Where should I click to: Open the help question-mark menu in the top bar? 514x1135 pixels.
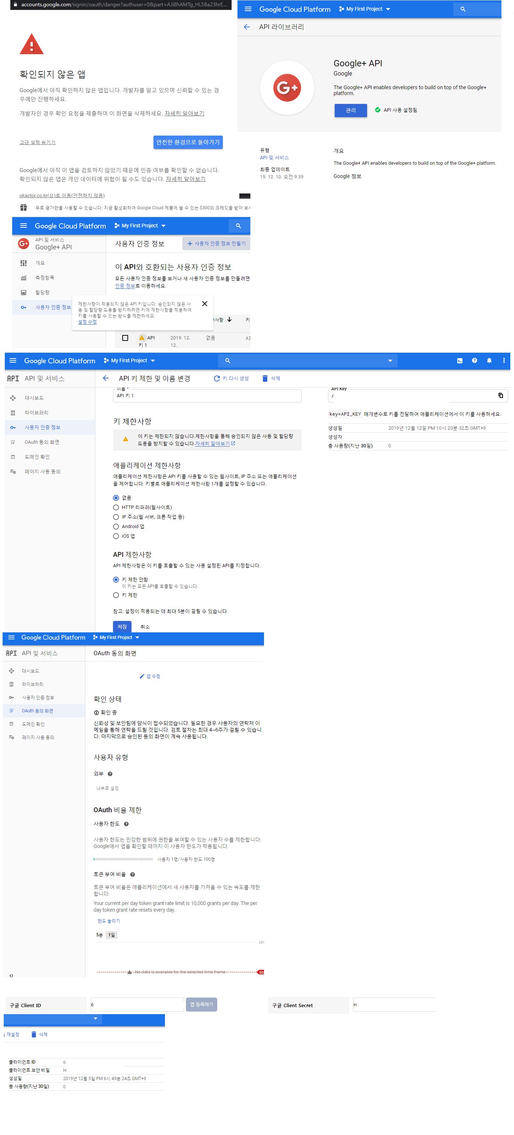(x=474, y=360)
